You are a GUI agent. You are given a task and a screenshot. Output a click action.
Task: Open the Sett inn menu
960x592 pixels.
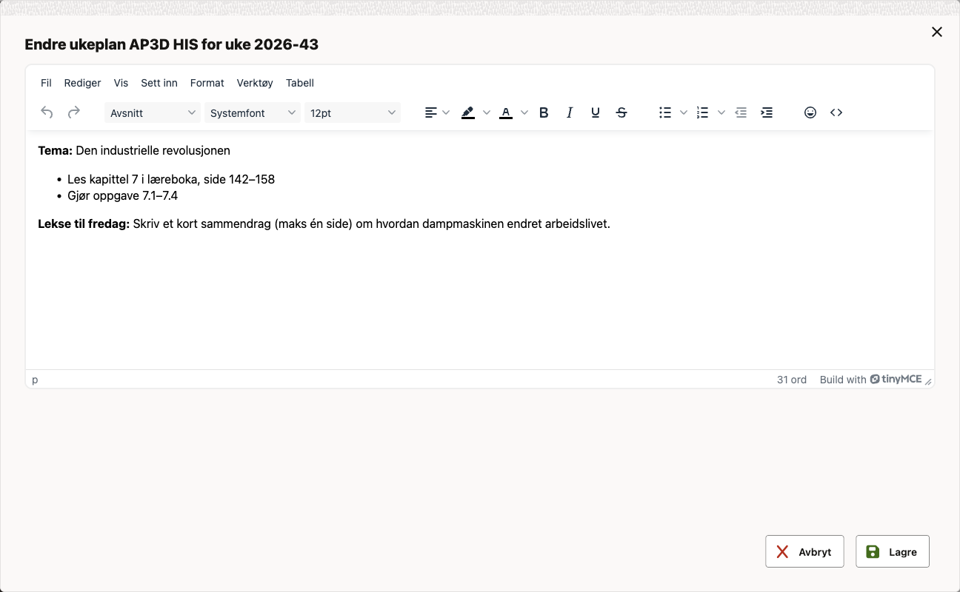click(159, 83)
